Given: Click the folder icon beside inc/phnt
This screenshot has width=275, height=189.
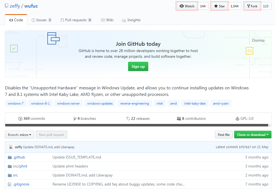Looking at the screenshot, I should (10, 166).
